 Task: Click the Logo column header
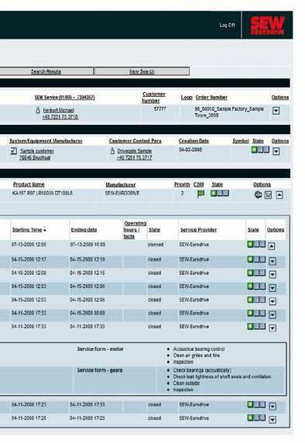(x=187, y=97)
